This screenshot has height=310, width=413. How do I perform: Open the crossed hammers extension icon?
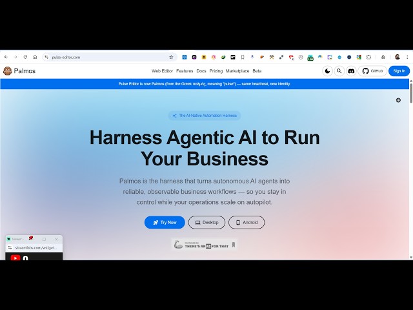click(272, 57)
